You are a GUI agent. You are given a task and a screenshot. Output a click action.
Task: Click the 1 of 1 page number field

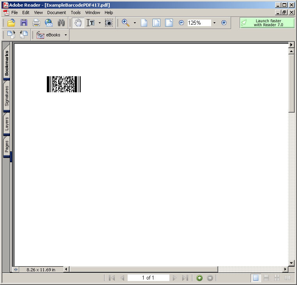148,278
